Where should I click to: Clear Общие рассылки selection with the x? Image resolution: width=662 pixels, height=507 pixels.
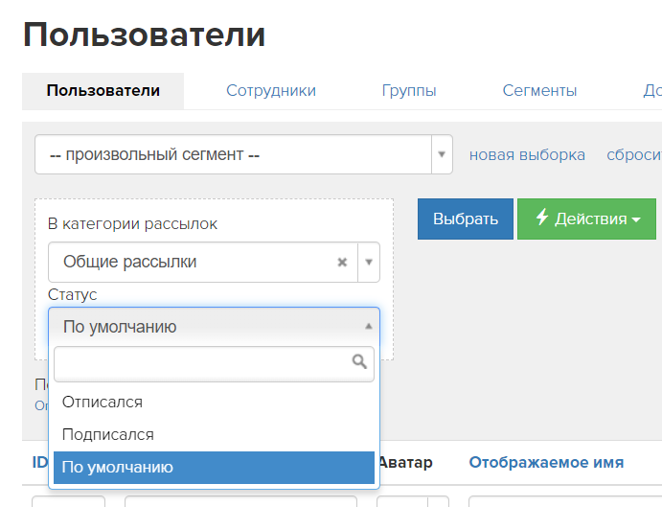pyautogui.click(x=342, y=263)
